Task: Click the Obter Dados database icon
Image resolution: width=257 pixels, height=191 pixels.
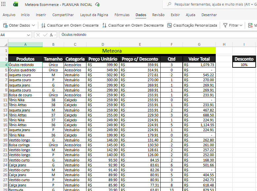Action: point(5,25)
